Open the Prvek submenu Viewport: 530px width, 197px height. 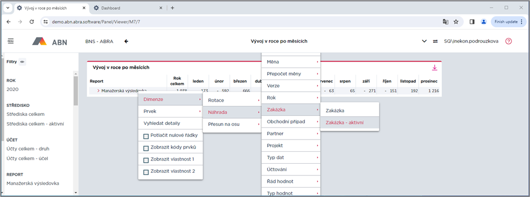tap(171, 111)
